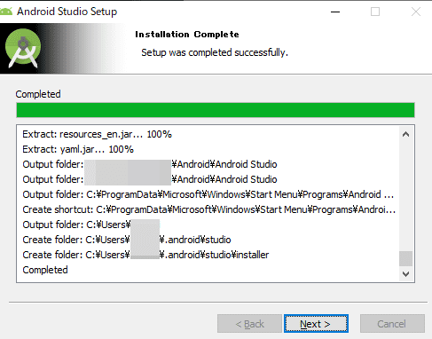Select the 'Create shortcut' log entry
Screen dimensions: 432x339
pyautogui.click(x=208, y=209)
